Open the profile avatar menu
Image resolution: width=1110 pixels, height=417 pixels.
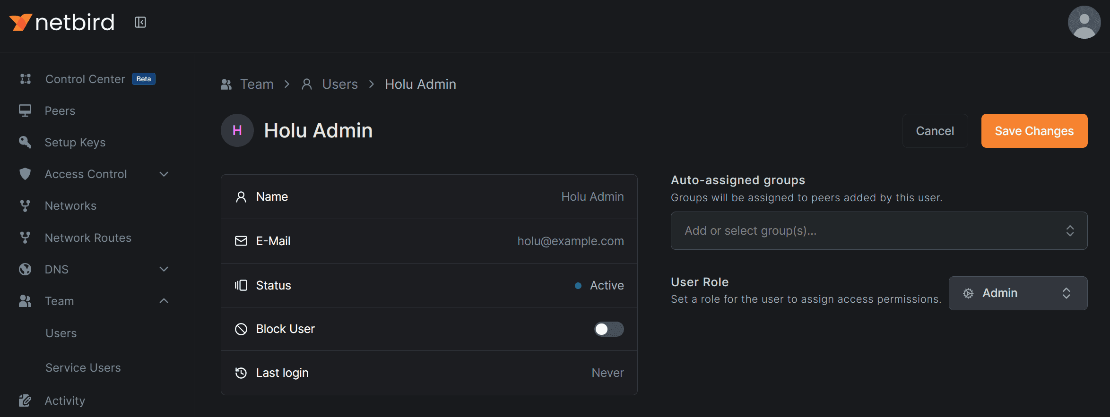[x=1084, y=22]
